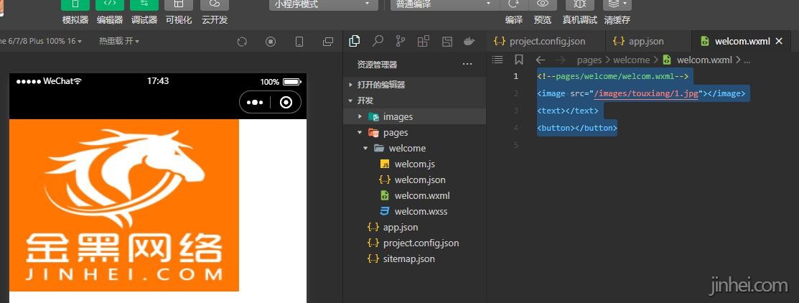The image size is (799, 303).
Task: Click the comment line pages/welcome/welcom.wxml
Action: [613, 76]
